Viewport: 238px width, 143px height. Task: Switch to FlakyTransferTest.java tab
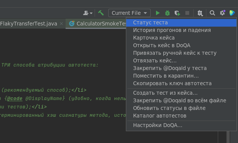[x=29, y=24]
